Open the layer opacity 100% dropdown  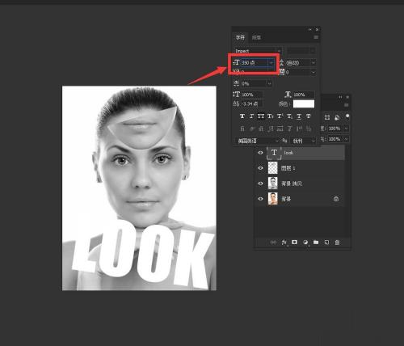346,129
